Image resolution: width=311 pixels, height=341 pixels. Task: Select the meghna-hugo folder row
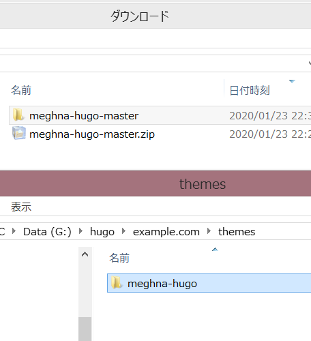coord(209,283)
